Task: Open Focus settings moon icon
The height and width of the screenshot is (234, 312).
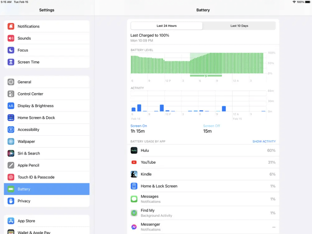Action: point(11,50)
